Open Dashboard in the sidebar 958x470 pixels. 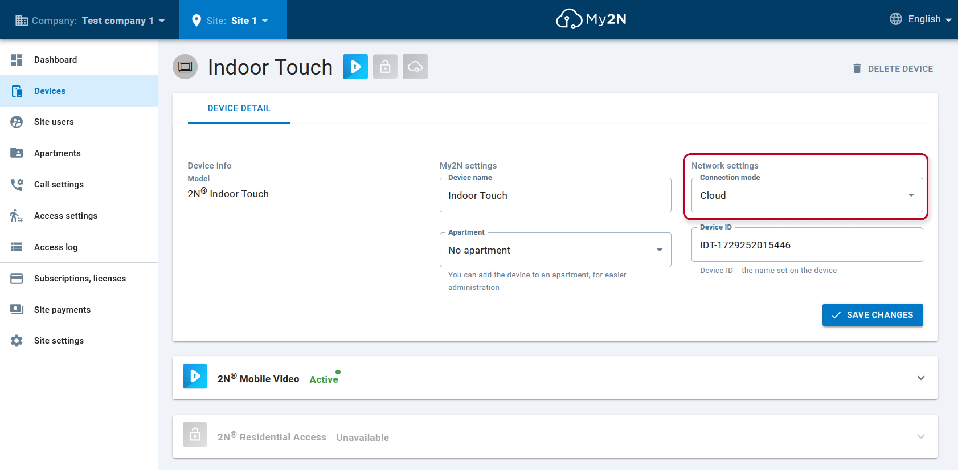pos(79,60)
